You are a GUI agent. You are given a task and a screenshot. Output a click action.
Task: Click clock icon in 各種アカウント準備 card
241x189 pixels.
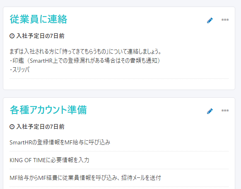click(x=12, y=127)
